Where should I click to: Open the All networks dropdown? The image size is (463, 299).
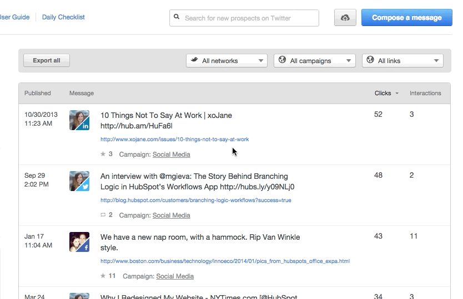[x=227, y=61]
